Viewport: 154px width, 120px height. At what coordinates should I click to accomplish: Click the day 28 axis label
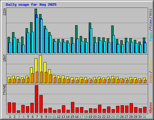tap(131, 117)
